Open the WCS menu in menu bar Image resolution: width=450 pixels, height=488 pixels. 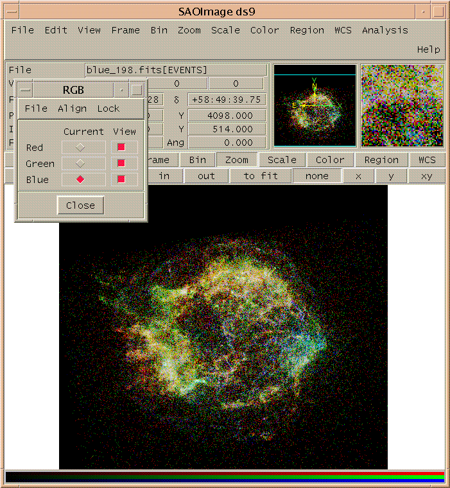343,30
